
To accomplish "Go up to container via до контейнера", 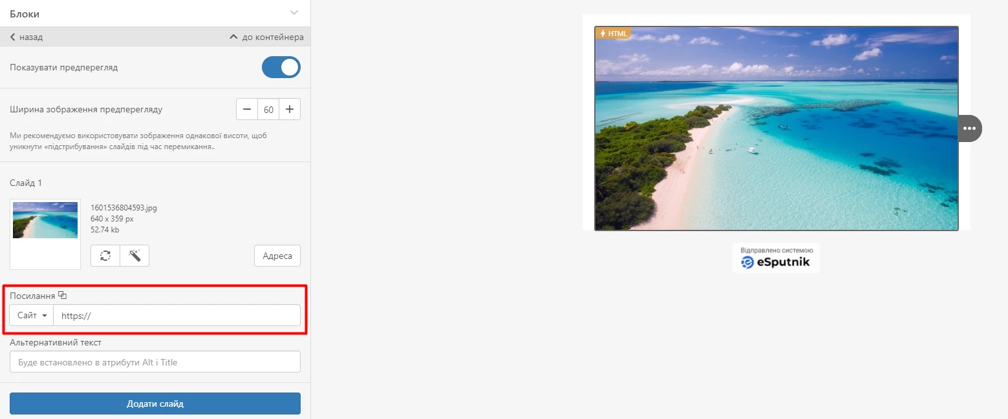I will [x=266, y=37].
